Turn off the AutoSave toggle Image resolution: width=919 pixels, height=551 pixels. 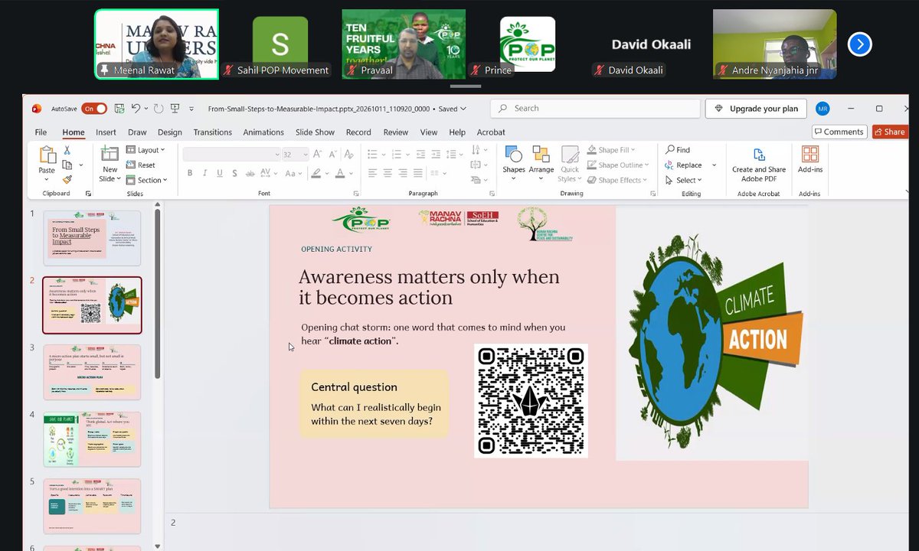[93, 109]
